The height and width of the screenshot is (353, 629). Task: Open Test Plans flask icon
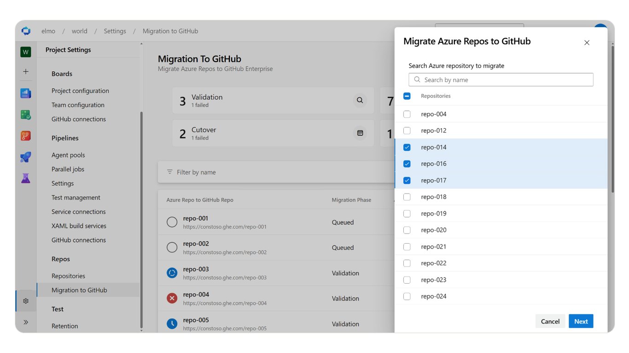coord(26,178)
